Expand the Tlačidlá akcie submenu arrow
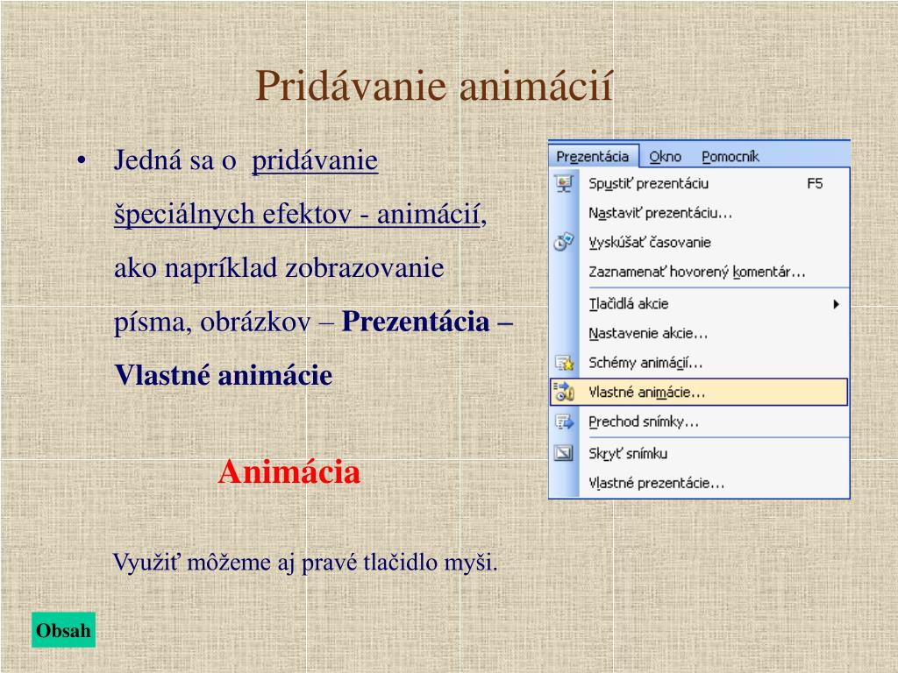898x673 pixels. coord(836,304)
